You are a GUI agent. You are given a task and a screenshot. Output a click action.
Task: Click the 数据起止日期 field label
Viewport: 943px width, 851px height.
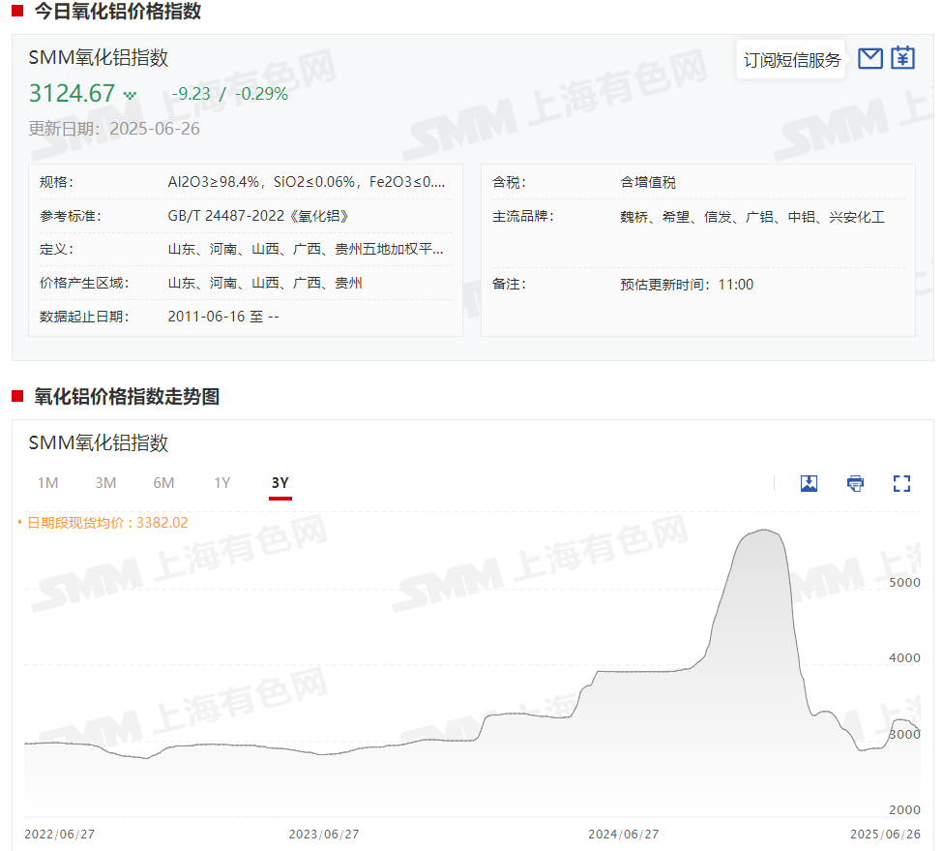tap(84, 317)
